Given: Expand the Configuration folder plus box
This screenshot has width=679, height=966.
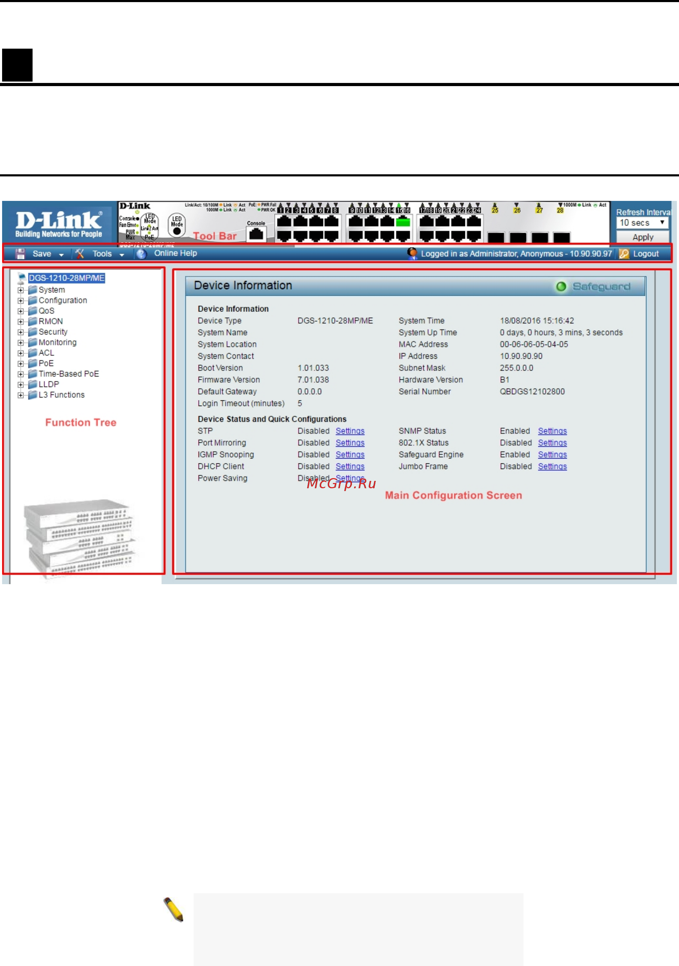Looking at the screenshot, I should pyautogui.click(x=21, y=301).
